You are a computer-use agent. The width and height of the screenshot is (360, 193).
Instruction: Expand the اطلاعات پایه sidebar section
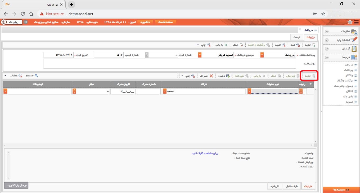point(327,40)
